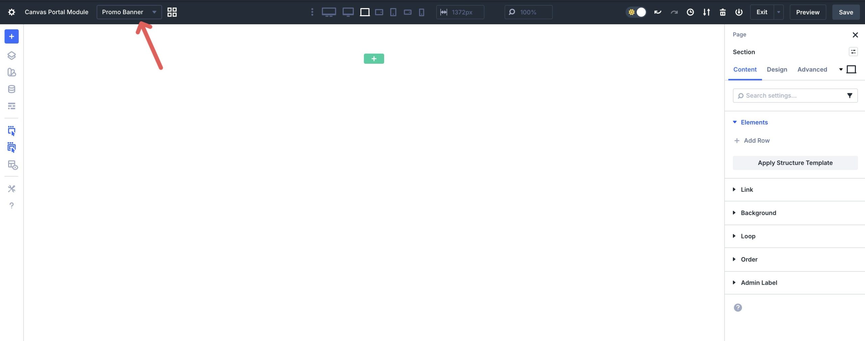Switch to the Advanced tab

(x=812, y=70)
